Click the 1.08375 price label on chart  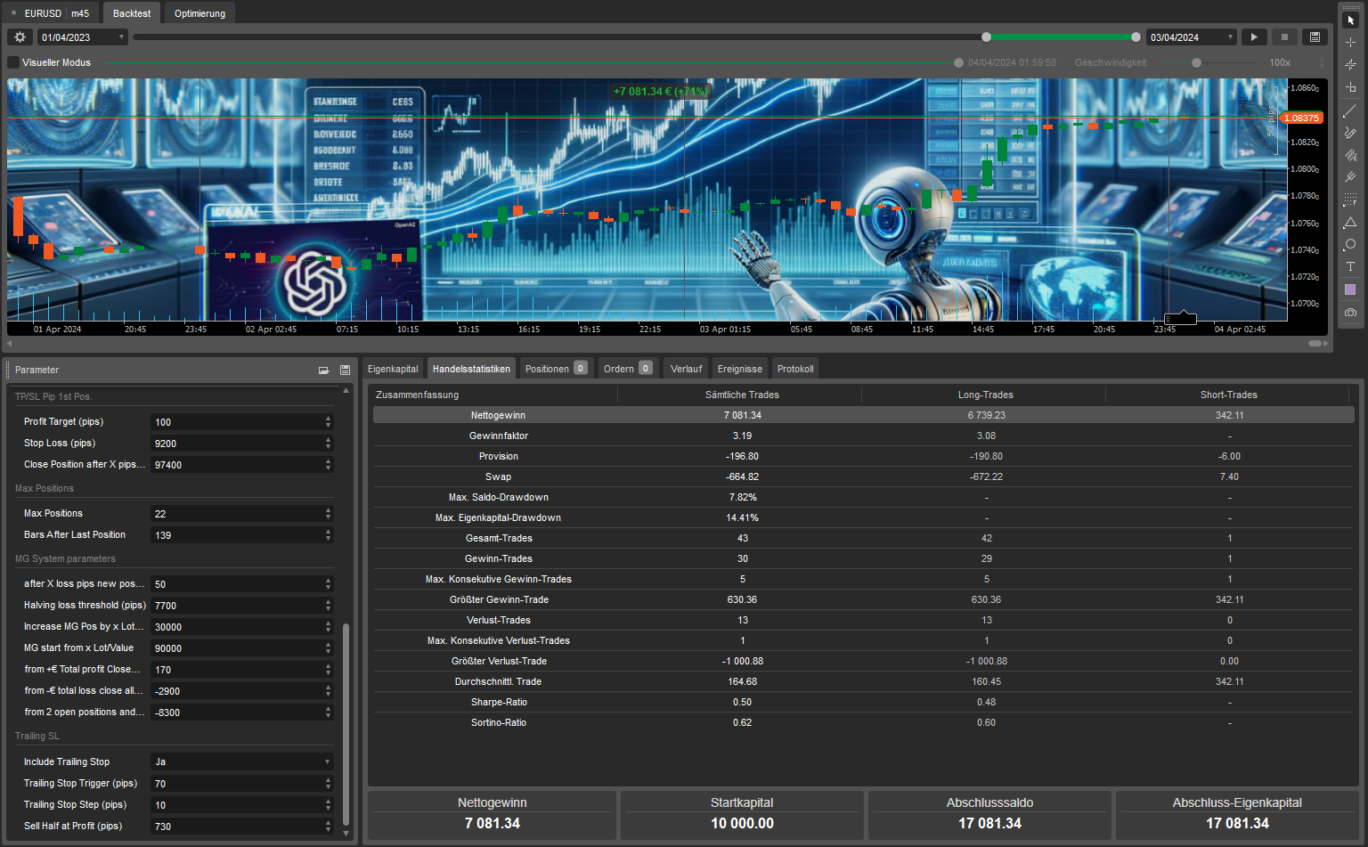click(x=1301, y=118)
